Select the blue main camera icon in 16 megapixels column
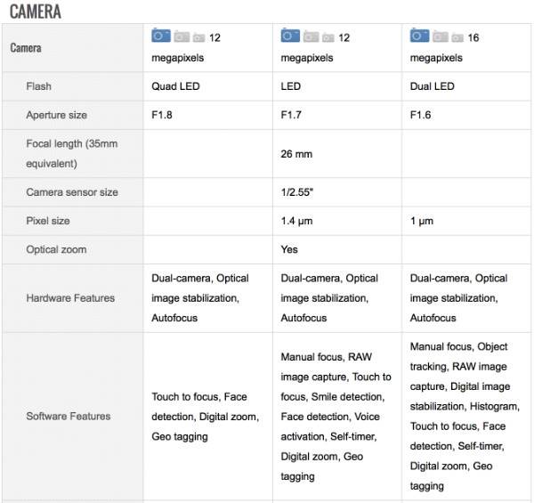Screen dimensions: 534x503 pyautogui.click(x=419, y=36)
